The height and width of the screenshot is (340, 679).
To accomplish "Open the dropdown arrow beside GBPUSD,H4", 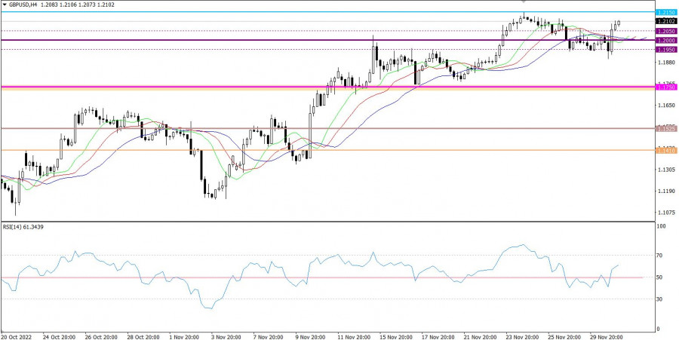I will tap(5, 5).
